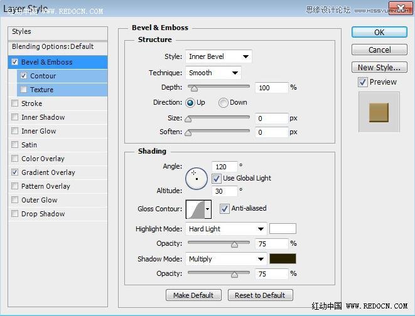Open the Gradient Overlay settings

(x=48, y=172)
